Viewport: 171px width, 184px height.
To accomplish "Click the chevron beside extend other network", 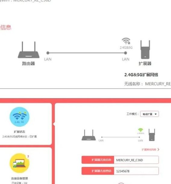I will (158, 149).
